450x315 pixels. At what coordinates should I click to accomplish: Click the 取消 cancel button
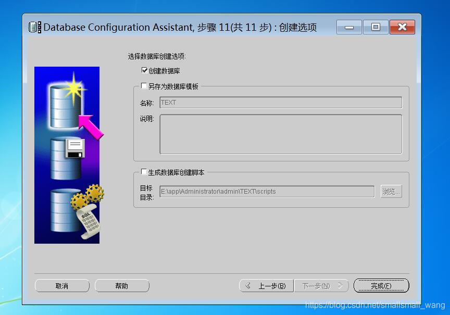click(62, 286)
